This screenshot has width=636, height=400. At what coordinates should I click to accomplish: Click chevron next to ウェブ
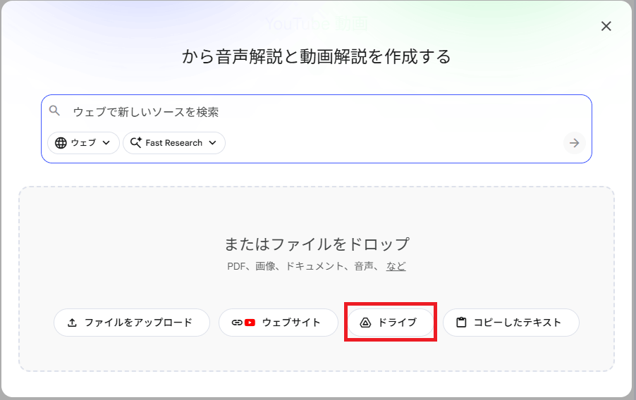tap(106, 143)
